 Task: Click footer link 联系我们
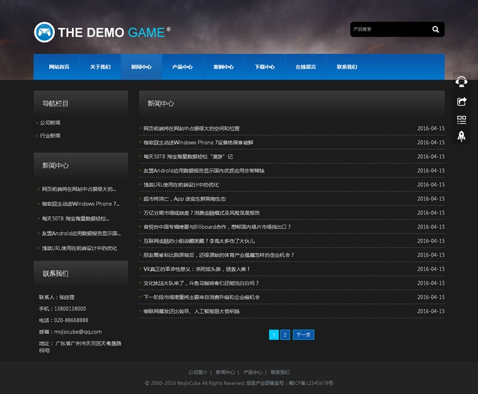(280, 372)
